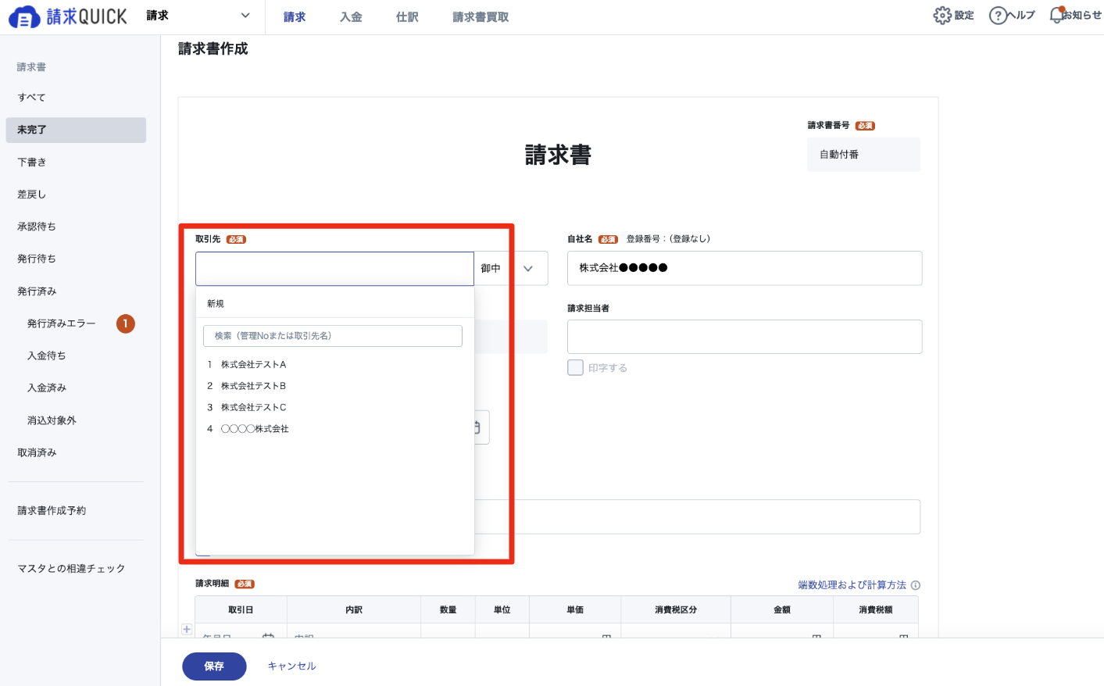Open the ヘルプ question mark icon
This screenshot has width=1104, height=686.
click(x=998, y=16)
